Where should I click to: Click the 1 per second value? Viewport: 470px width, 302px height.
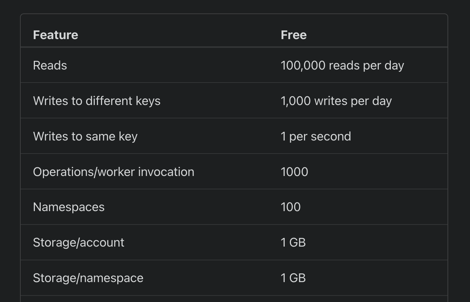point(316,137)
